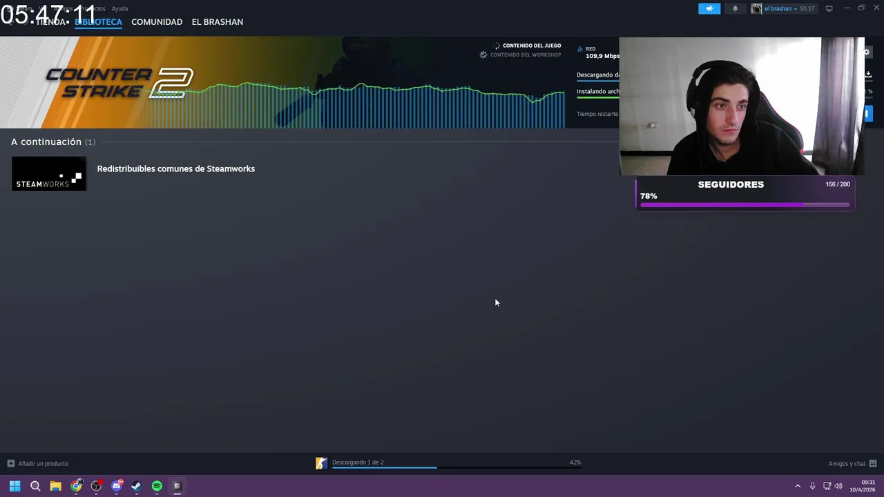Screen dimensions: 884x497
Task: Show hidden system tray icons
Action: pos(798,486)
